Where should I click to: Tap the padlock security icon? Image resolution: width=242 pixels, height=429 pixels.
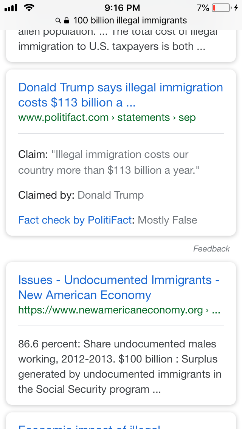[66, 20]
